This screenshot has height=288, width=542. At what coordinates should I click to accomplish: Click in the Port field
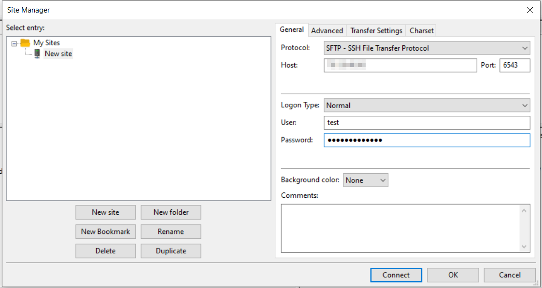tap(514, 65)
